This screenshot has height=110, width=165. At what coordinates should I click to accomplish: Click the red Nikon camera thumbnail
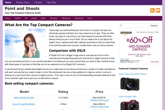point(130,105)
